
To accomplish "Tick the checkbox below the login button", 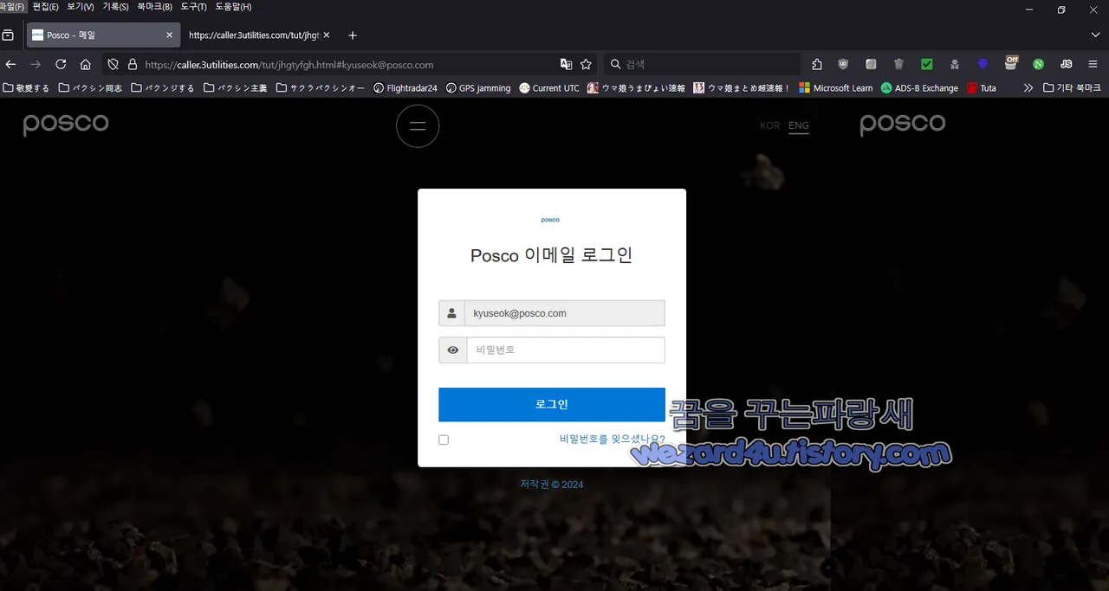I will [444, 440].
